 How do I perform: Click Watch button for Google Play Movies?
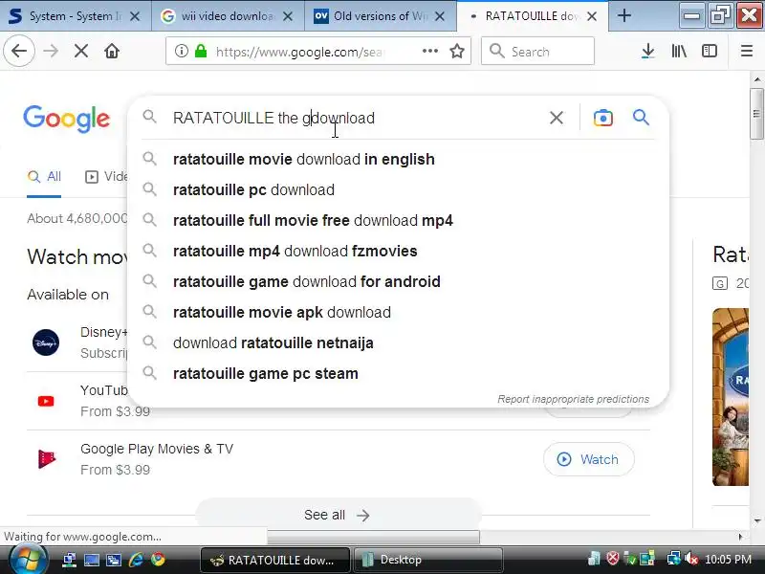588,459
